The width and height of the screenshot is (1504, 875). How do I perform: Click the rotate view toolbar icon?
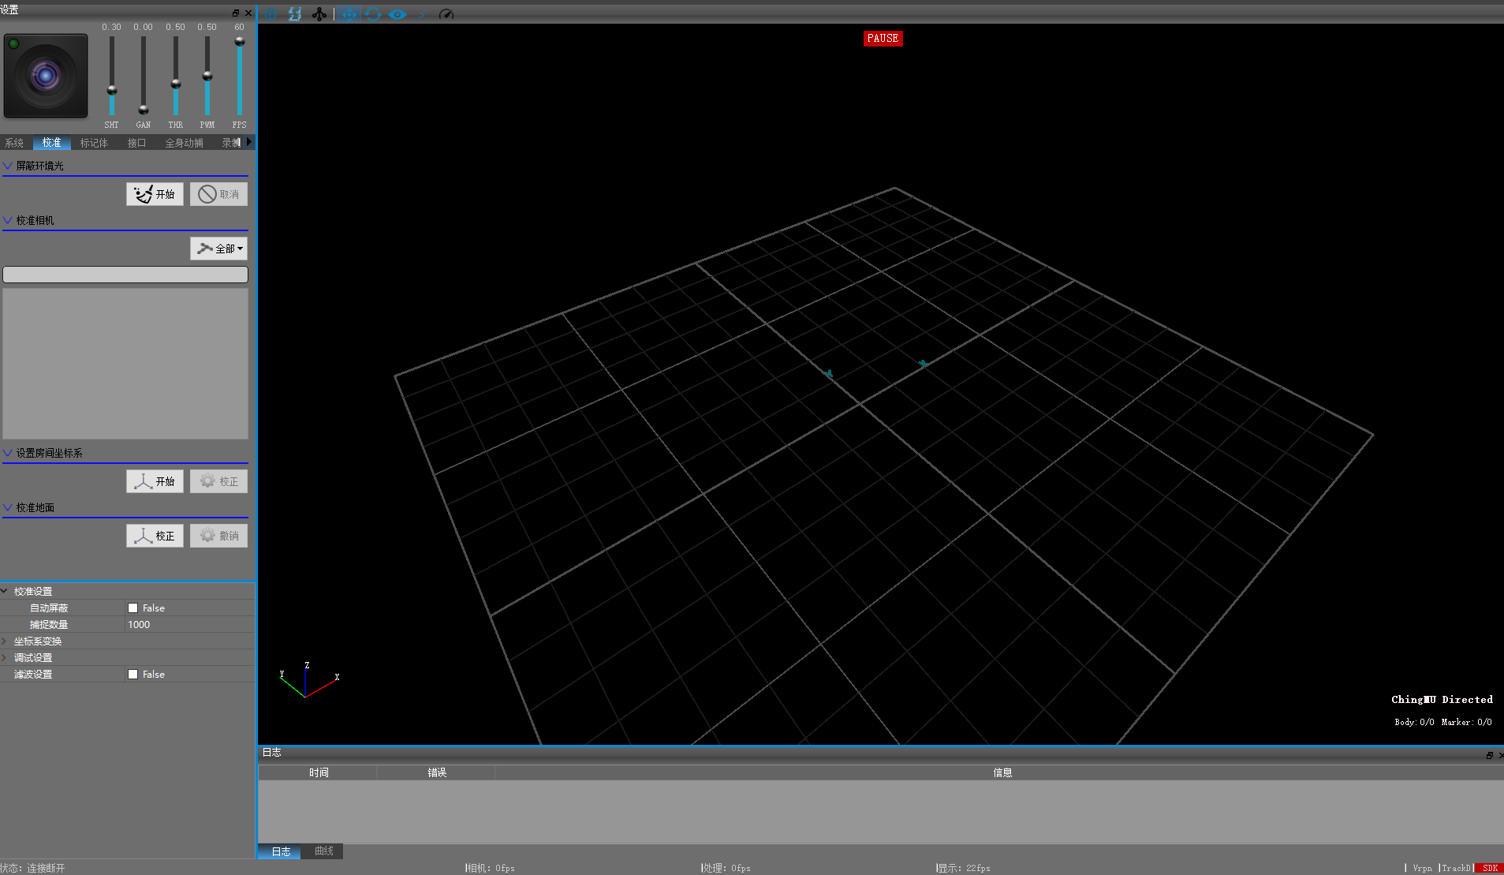pos(373,14)
